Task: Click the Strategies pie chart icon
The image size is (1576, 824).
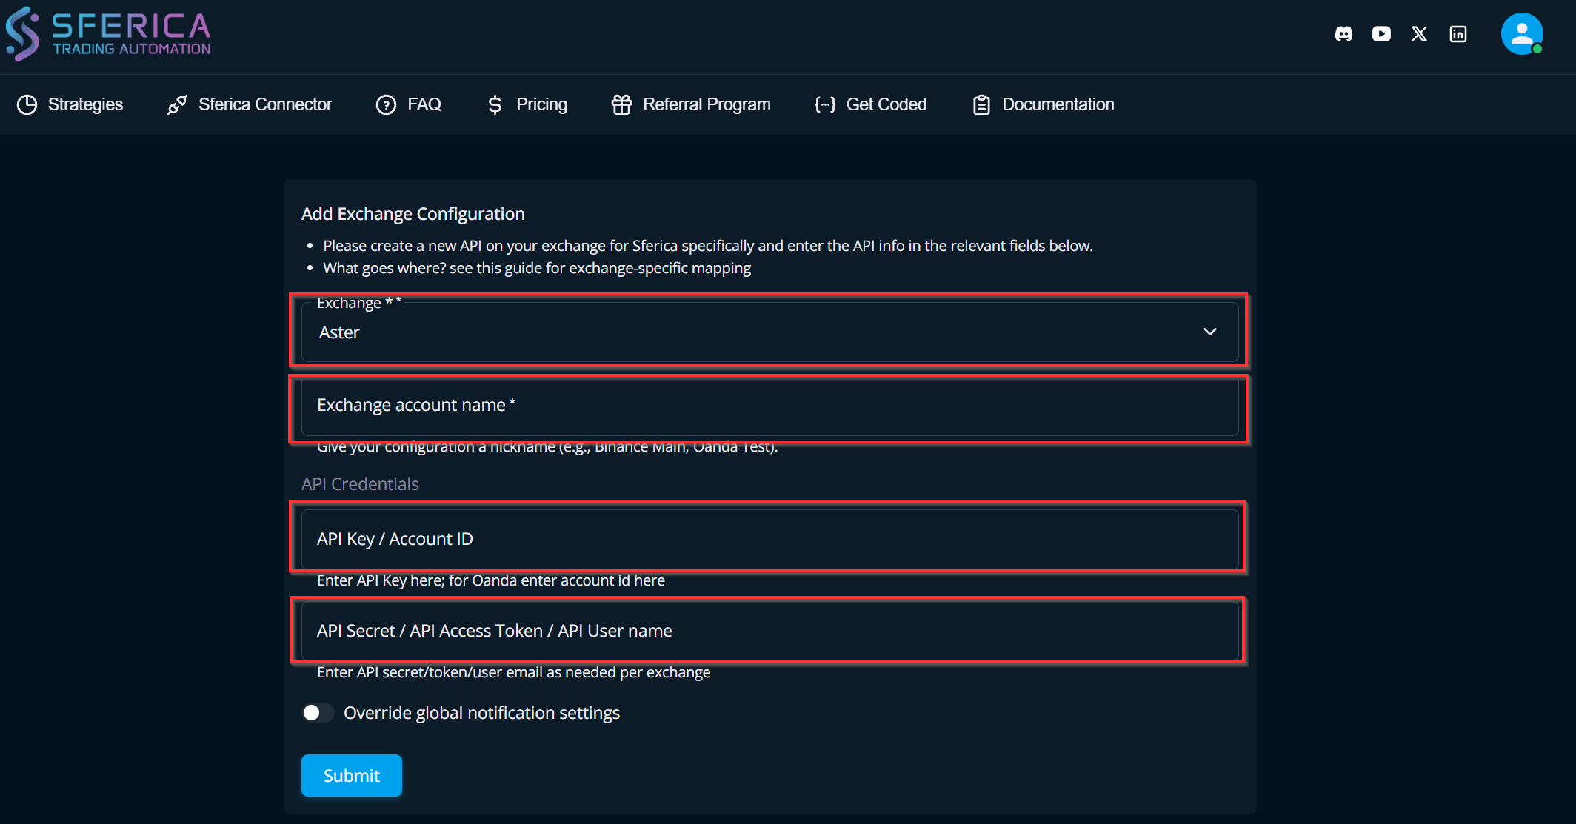Action: [x=27, y=105]
